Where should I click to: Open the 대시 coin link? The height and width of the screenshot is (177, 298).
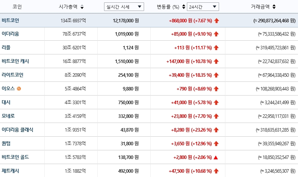[6, 102]
